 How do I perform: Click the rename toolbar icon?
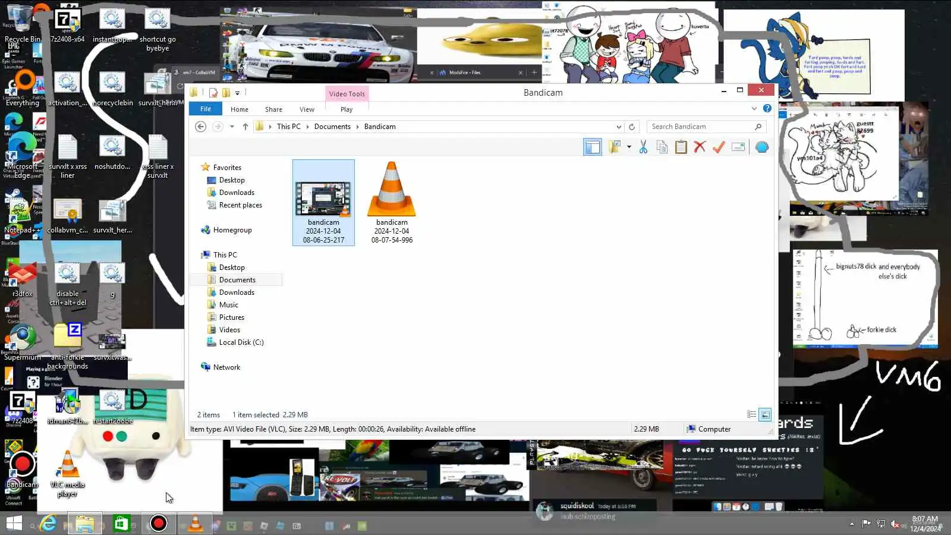coord(738,147)
